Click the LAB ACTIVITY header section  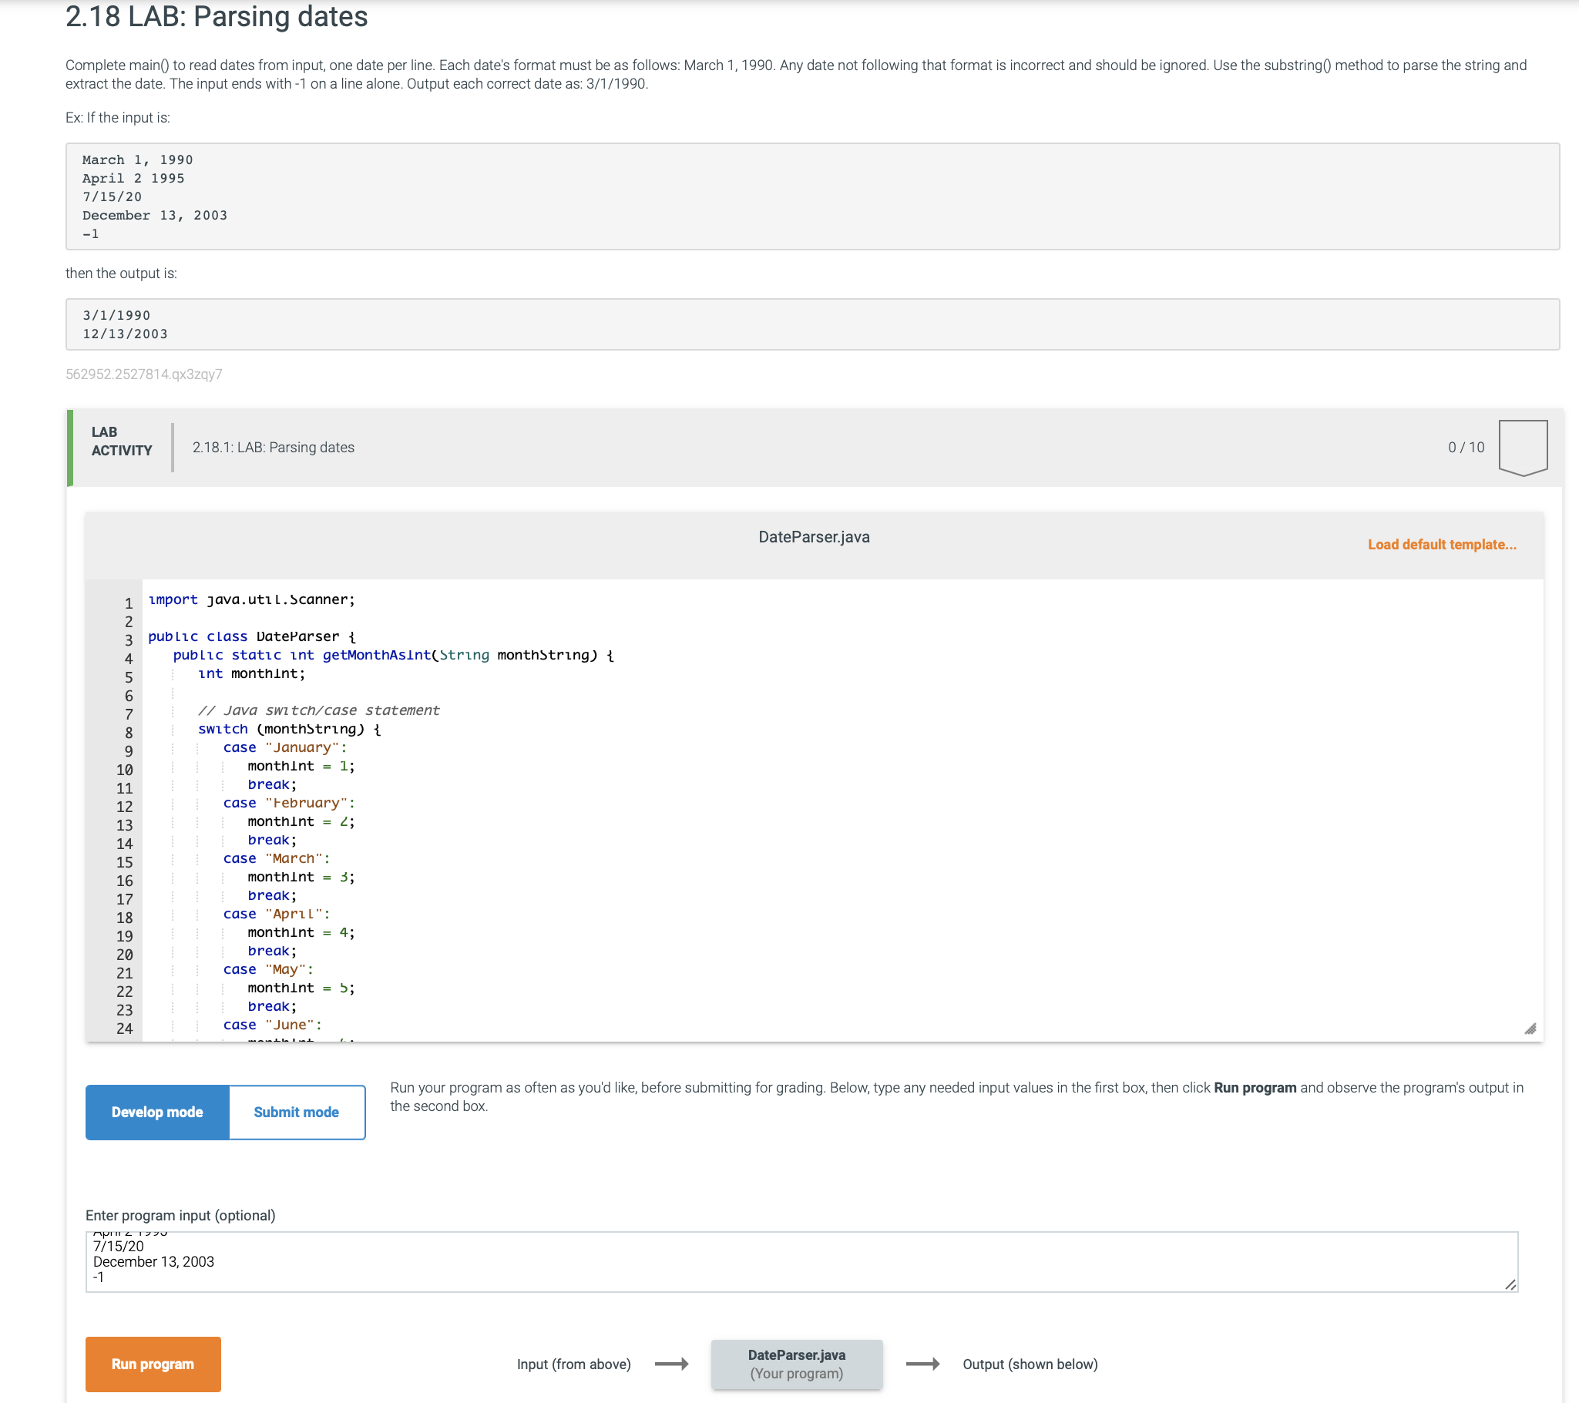click(120, 441)
